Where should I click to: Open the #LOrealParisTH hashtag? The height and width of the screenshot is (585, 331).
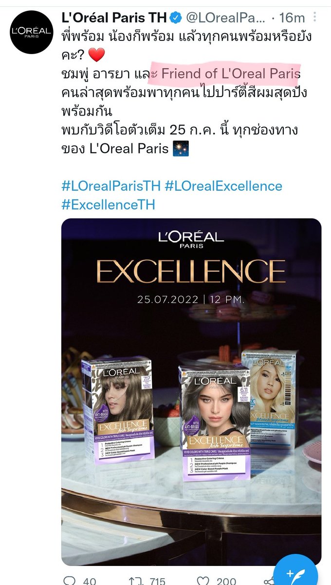pyautogui.click(x=111, y=186)
